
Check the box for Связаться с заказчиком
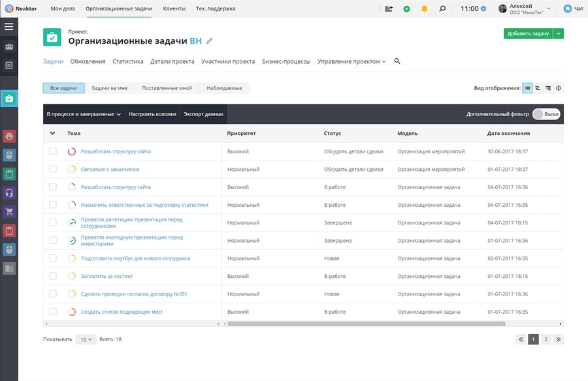pos(53,170)
